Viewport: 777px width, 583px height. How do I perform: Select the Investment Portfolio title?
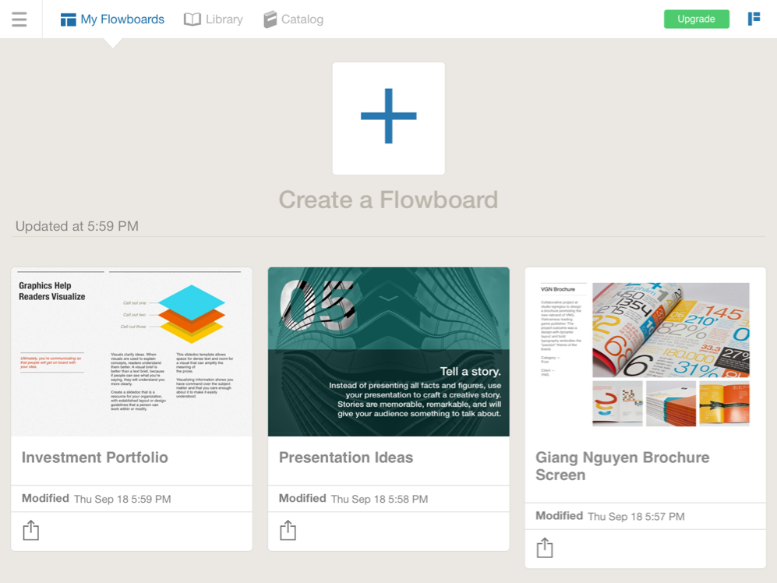coord(95,458)
